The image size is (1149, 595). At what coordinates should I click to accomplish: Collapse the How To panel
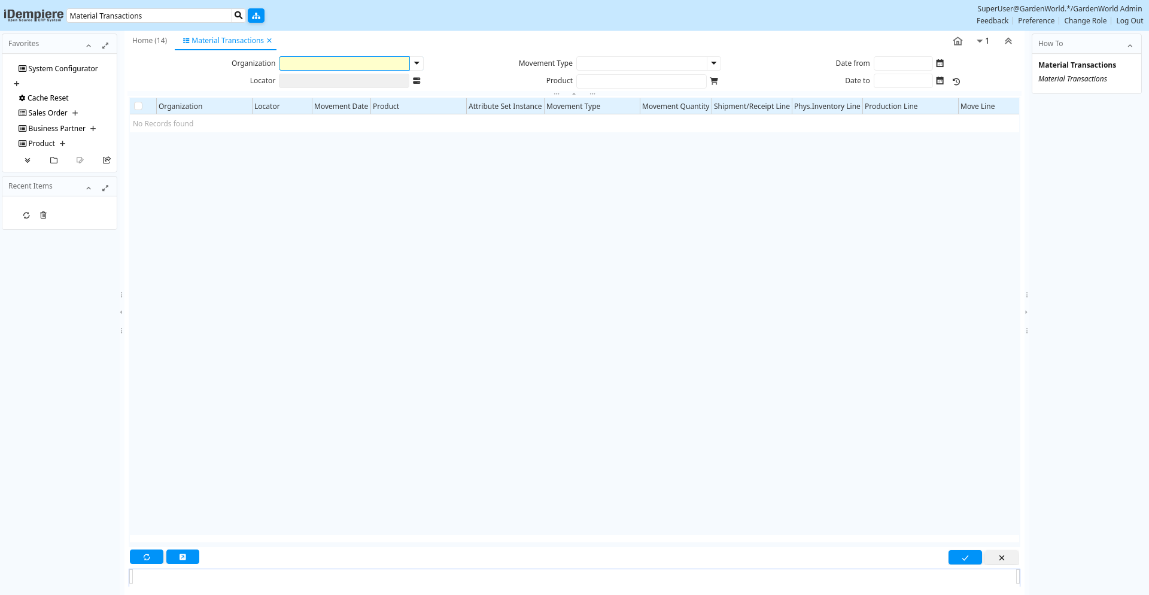point(1130,45)
